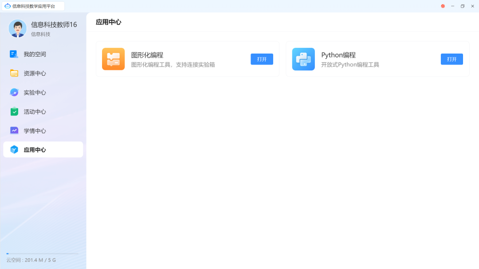The image size is (479, 269).
Task: Select the 图形化编程 application card
Action: pyautogui.click(x=187, y=58)
